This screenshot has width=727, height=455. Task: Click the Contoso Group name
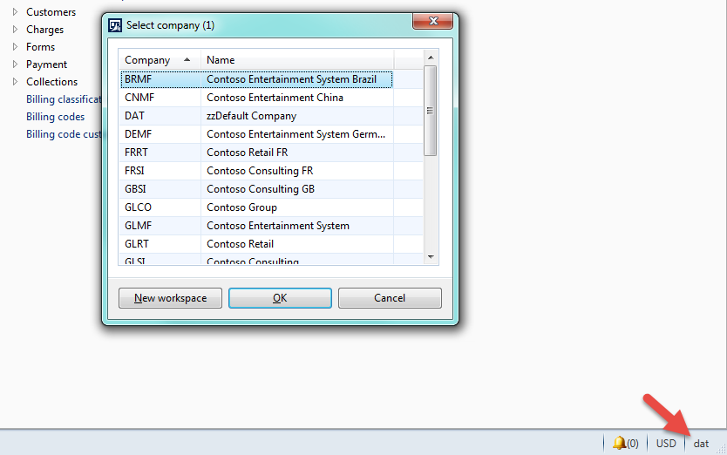(241, 207)
